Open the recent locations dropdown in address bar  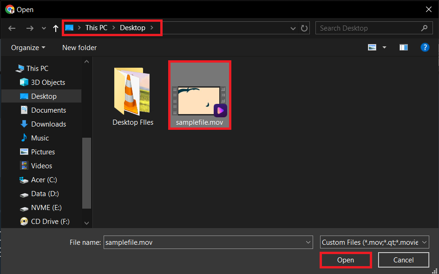click(293, 28)
